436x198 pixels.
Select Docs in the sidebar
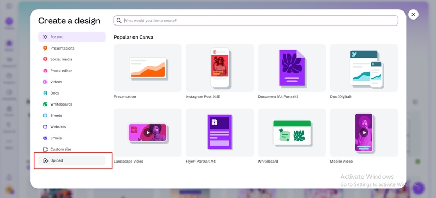point(72,93)
